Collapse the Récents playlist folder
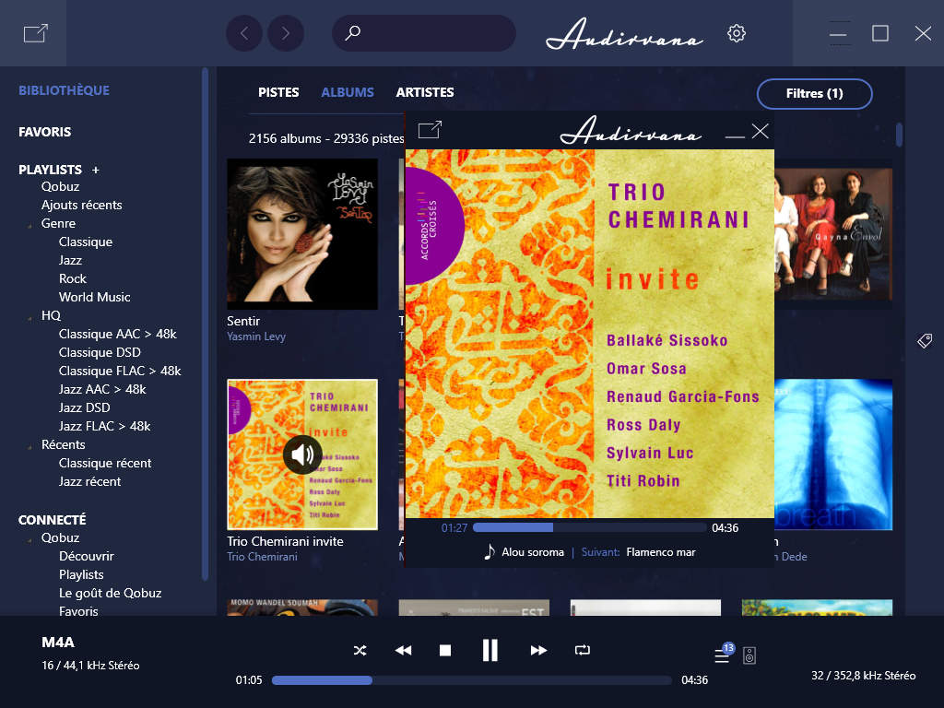This screenshot has width=944, height=708. [29, 447]
